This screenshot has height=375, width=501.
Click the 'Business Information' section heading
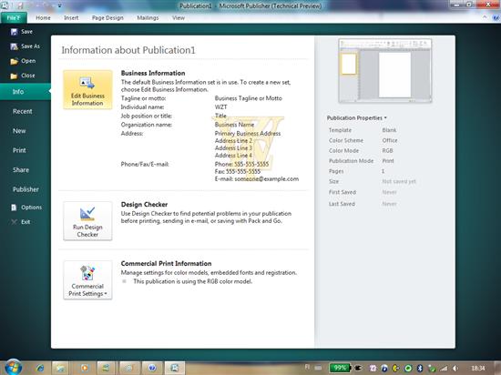point(153,73)
